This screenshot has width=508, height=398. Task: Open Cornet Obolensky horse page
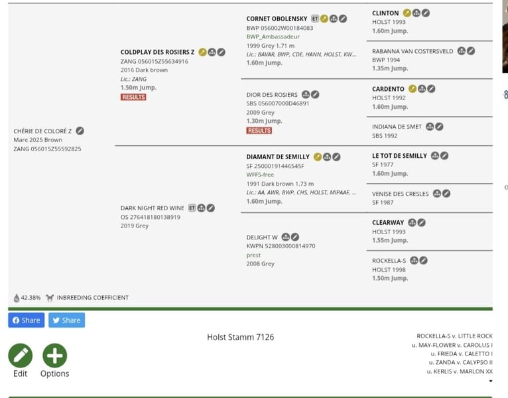pos(277,19)
